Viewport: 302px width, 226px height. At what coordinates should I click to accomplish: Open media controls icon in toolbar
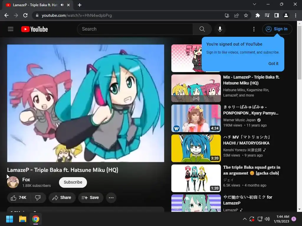point(267,15)
